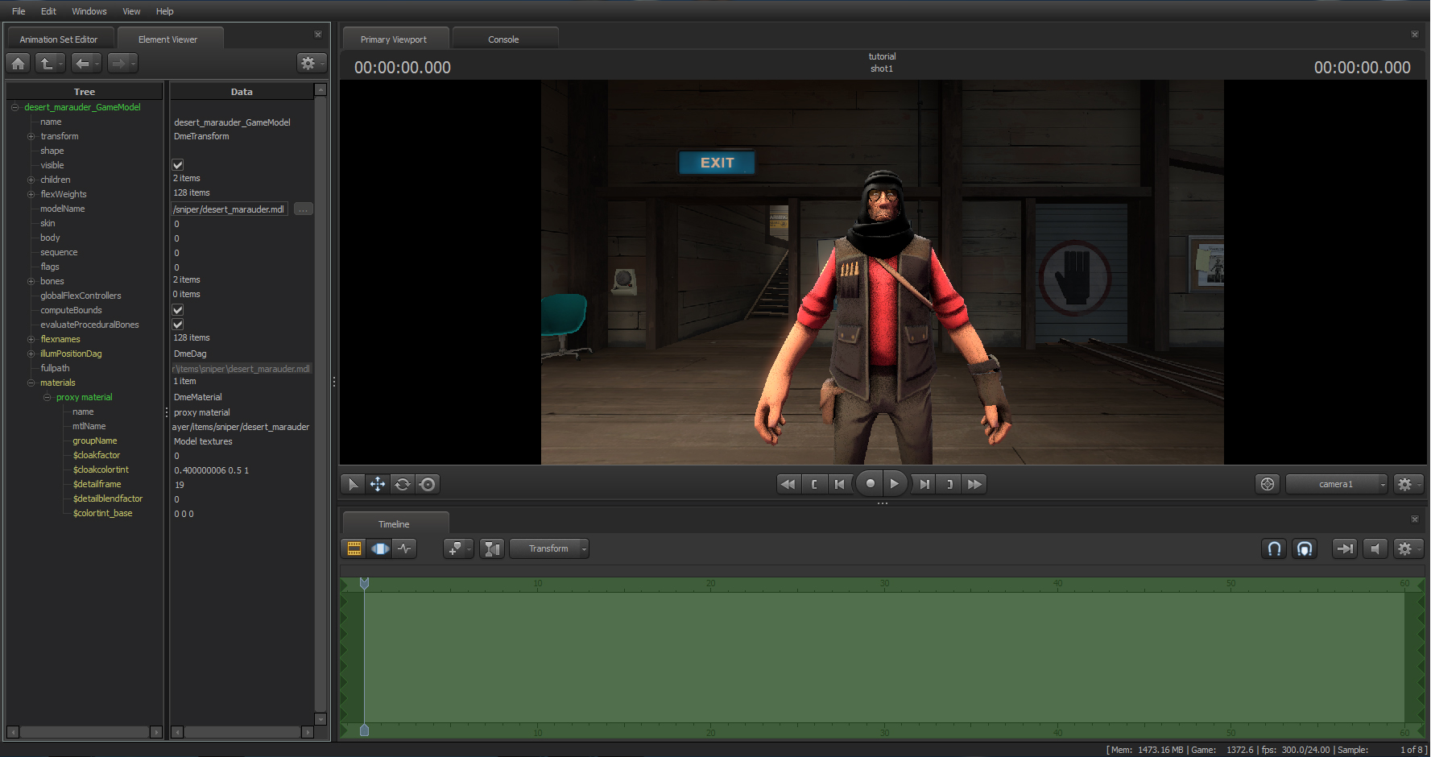The width and height of the screenshot is (1431, 757).
Task: Switch to the Console tab
Action: coord(503,39)
